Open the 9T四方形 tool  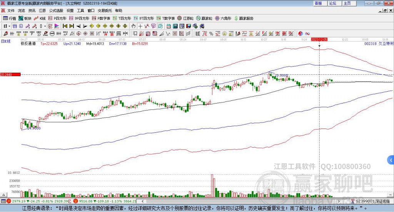click(144, 18)
